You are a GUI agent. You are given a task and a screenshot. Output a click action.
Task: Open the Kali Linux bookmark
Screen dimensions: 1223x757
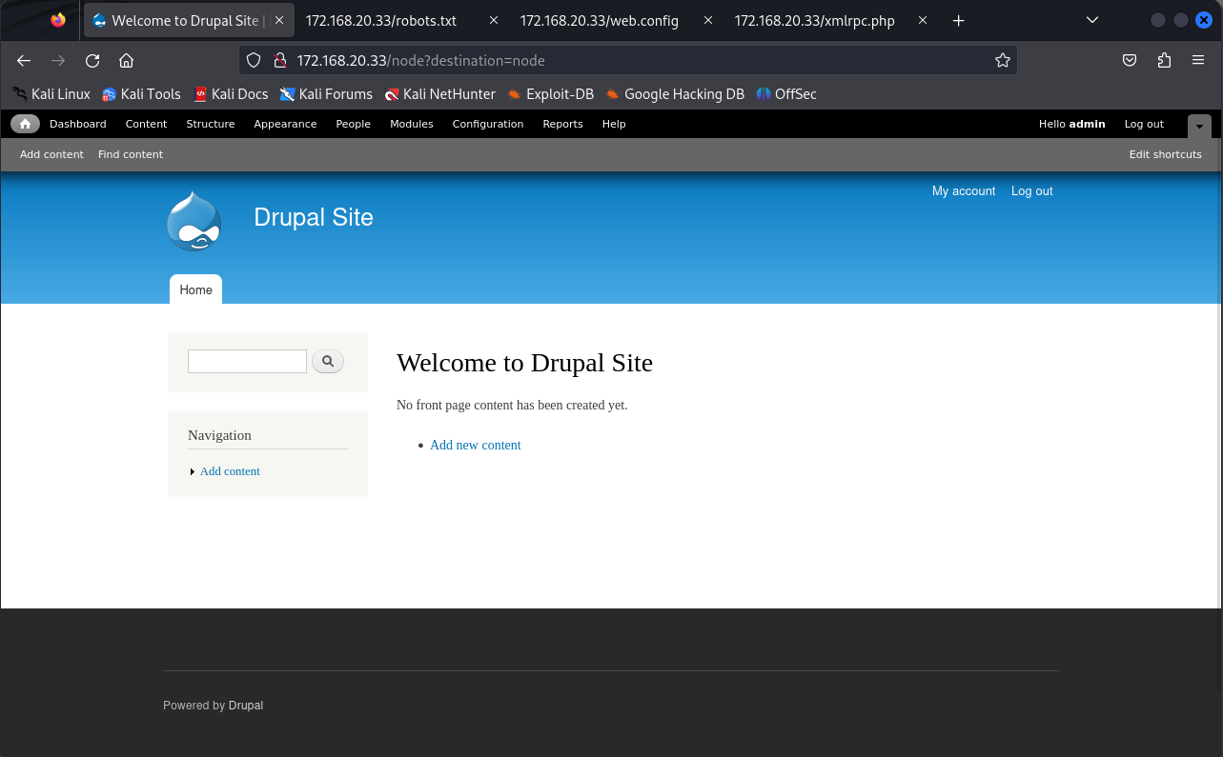click(51, 94)
